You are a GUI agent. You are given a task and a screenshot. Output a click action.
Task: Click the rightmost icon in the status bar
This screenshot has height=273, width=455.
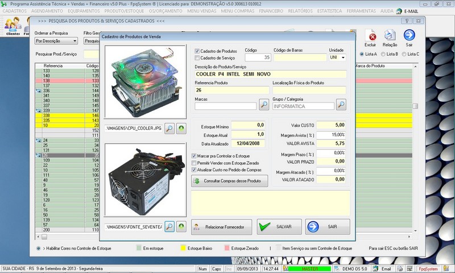coord(446,268)
